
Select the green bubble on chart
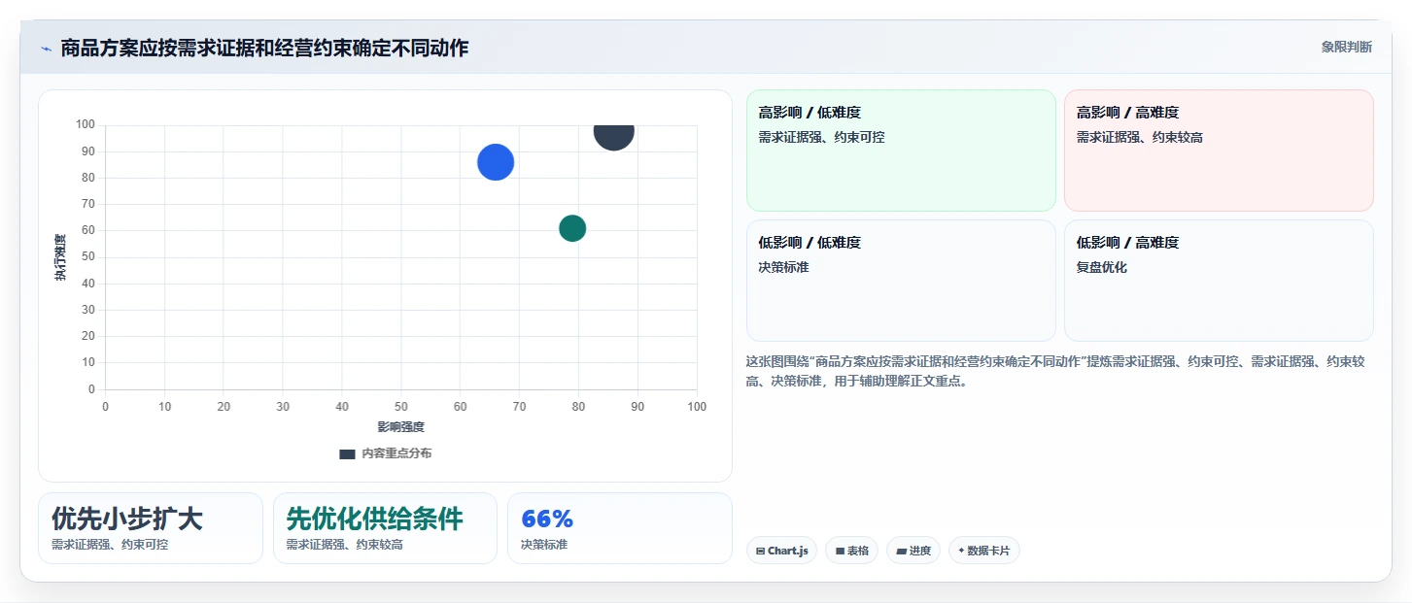point(572,228)
